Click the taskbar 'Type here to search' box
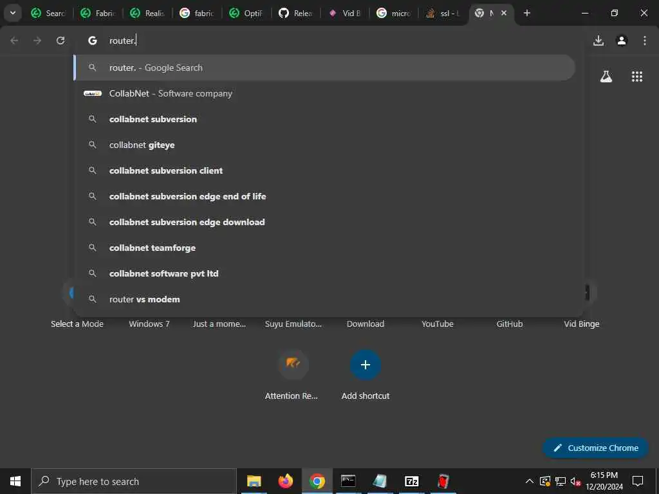 point(134,481)
